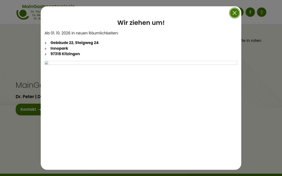Select 'Gebäude 22, Steigweg 24' address line
The image size is (282, 176).
pyautogui.click(x=74, y=43)
